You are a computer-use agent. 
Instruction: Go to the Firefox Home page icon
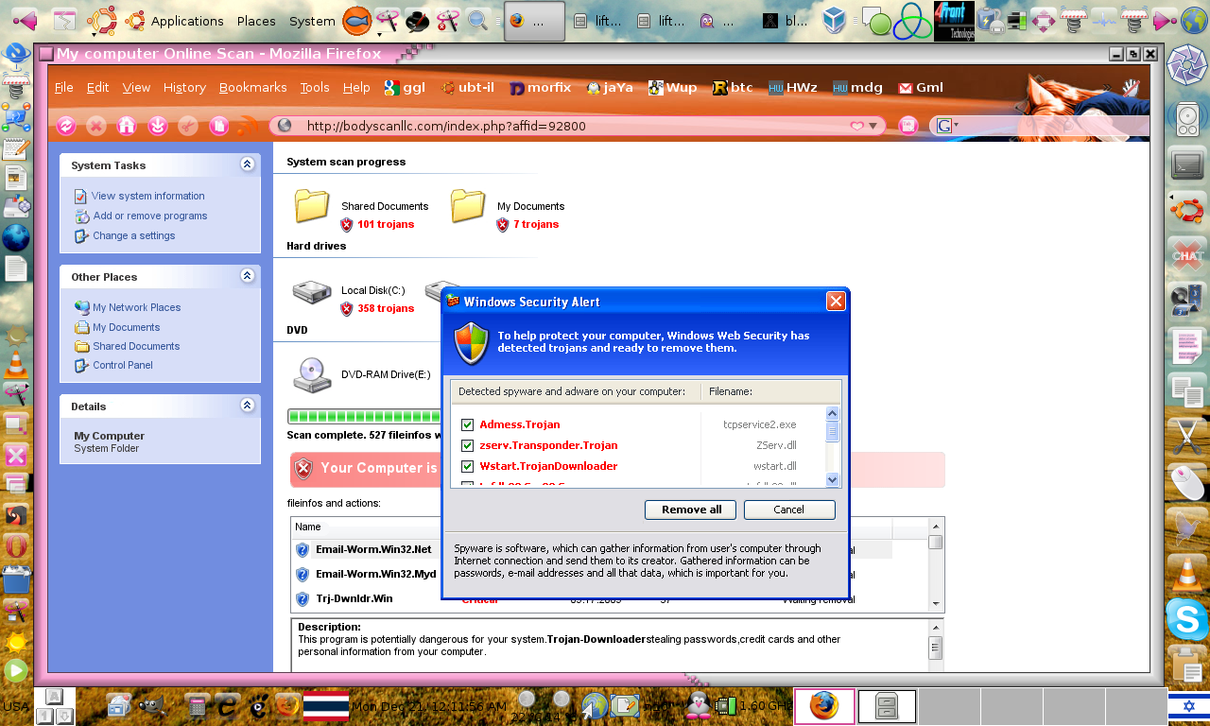[x=127, y=126]
